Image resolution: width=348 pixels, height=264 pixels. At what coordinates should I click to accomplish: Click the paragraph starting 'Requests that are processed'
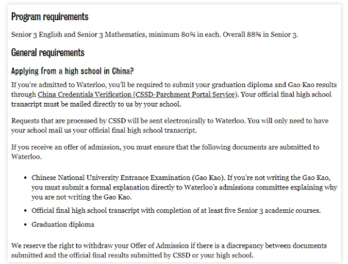coord(170,125)
